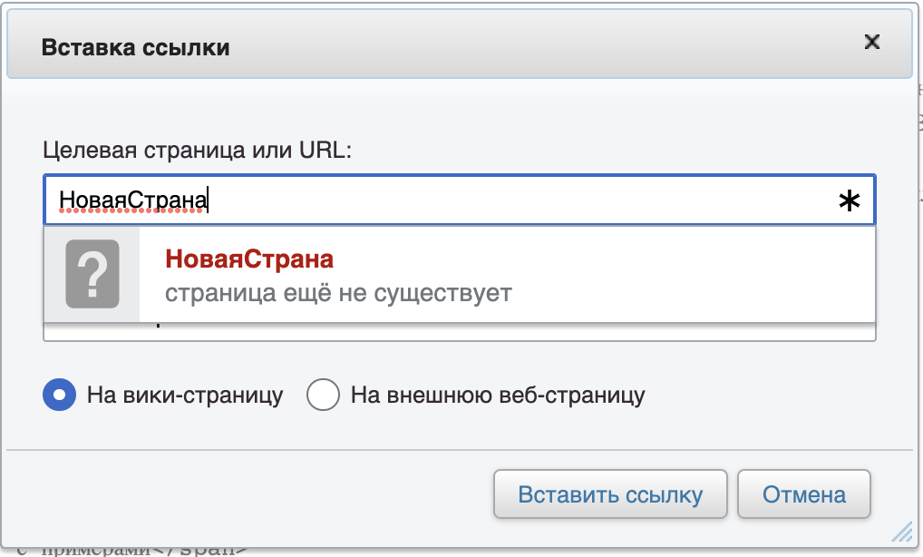Viewport: 923px width, 557px height.
Task: Click the Целевая страница или URL label
Action: [x=197, y=150]
